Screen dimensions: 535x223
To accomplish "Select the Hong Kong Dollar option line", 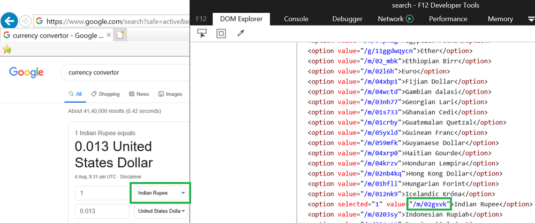I will tap(405, 174).
